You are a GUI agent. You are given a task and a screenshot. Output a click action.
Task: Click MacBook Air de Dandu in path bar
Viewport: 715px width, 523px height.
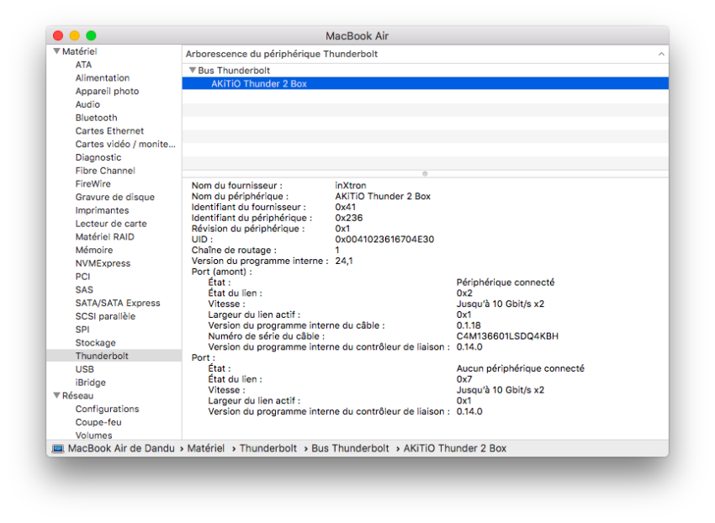click(x=121, y=448)
